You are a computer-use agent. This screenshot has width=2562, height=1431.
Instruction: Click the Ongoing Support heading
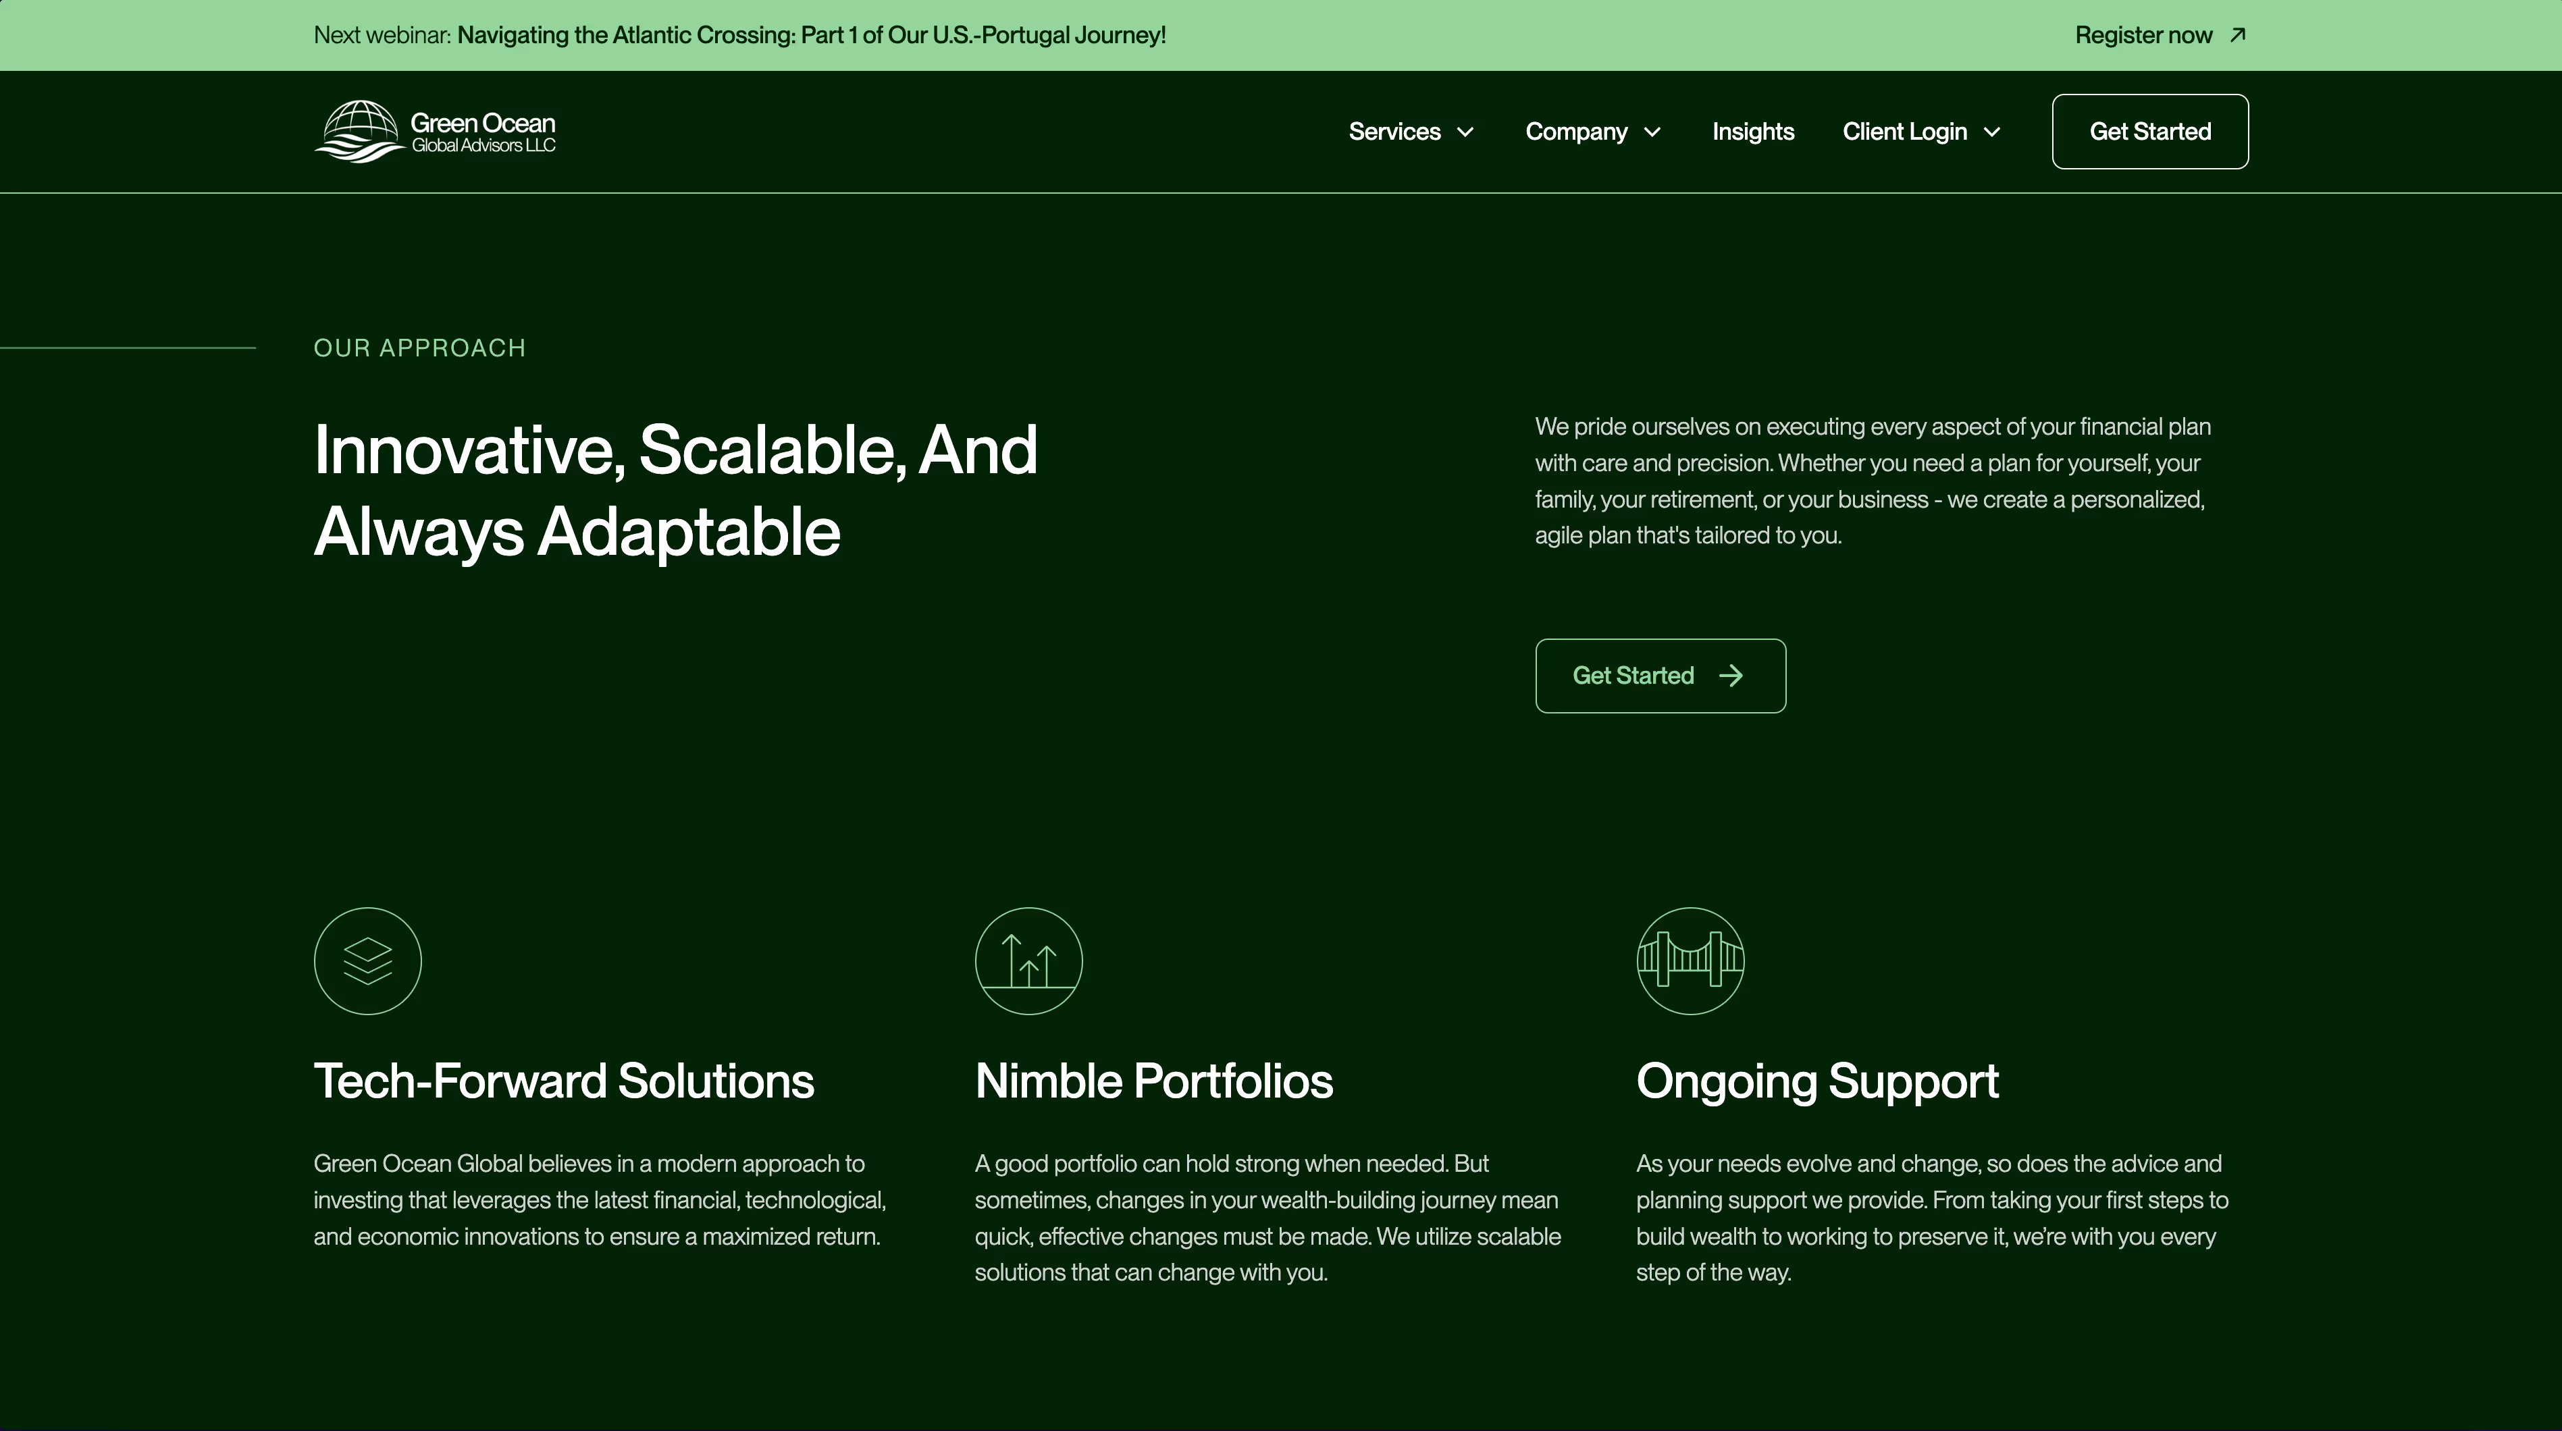[1816, 1081]
